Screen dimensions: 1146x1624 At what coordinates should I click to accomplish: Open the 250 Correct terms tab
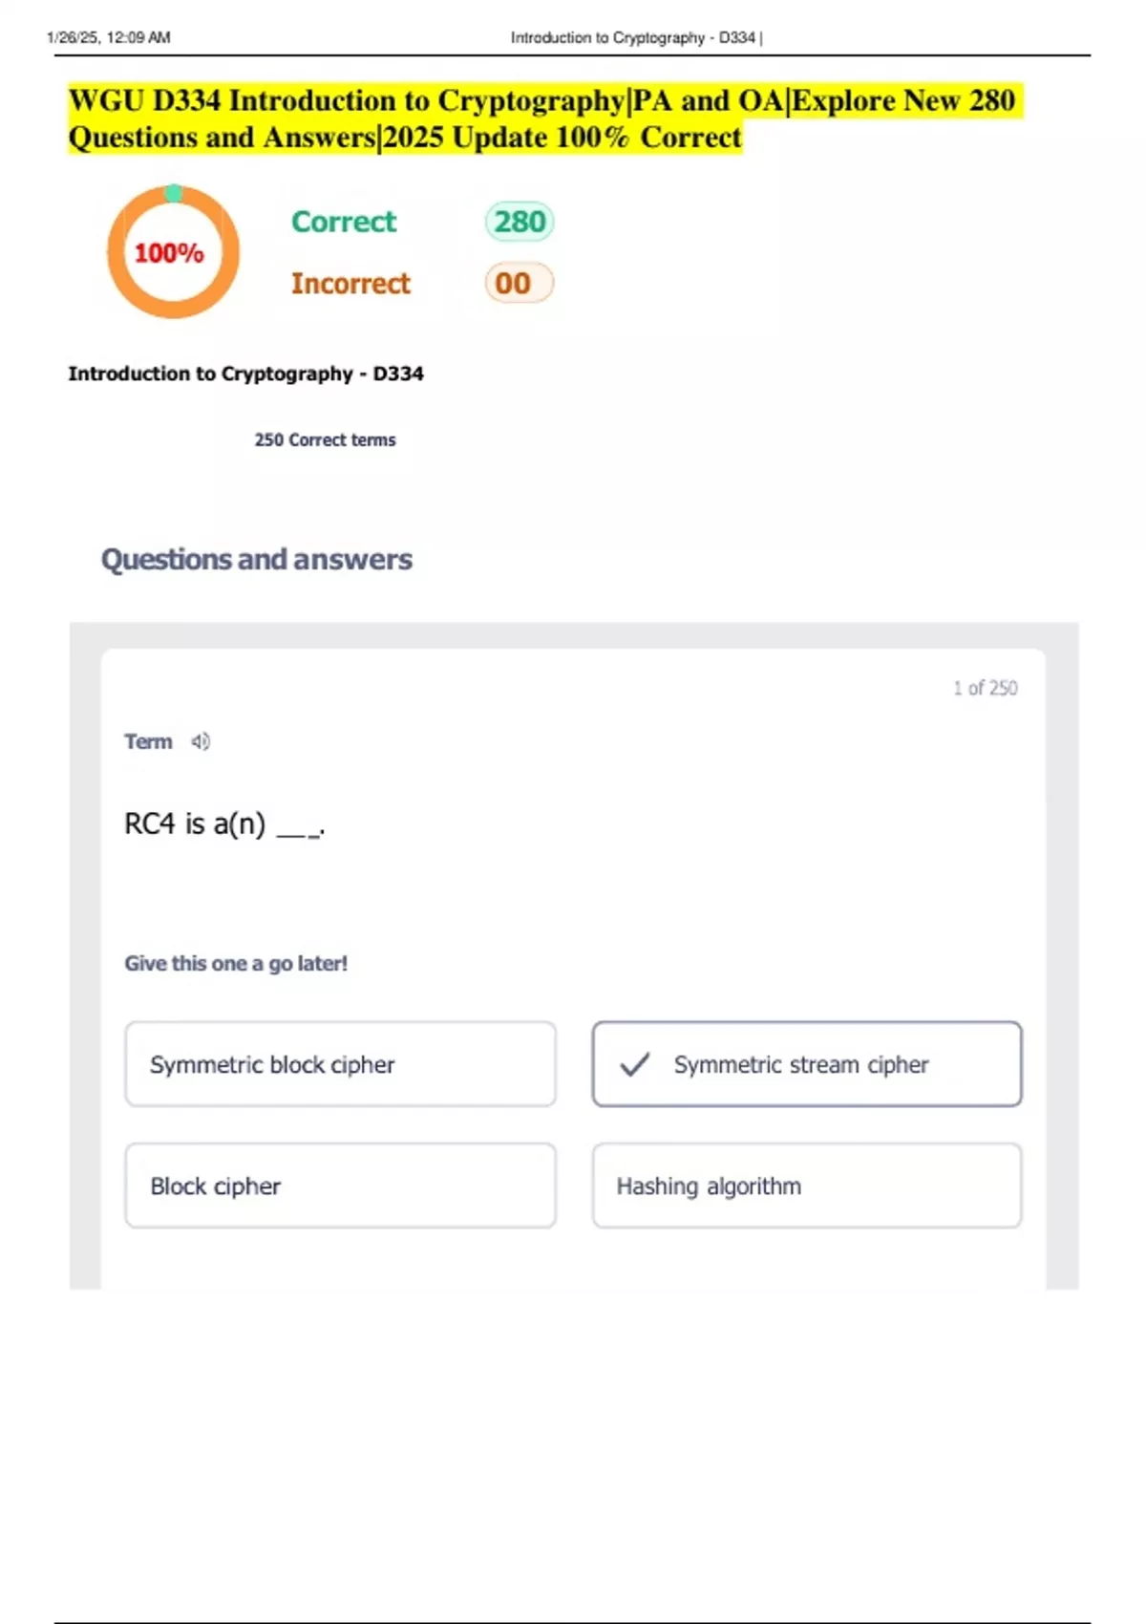(x=325, y=440)
